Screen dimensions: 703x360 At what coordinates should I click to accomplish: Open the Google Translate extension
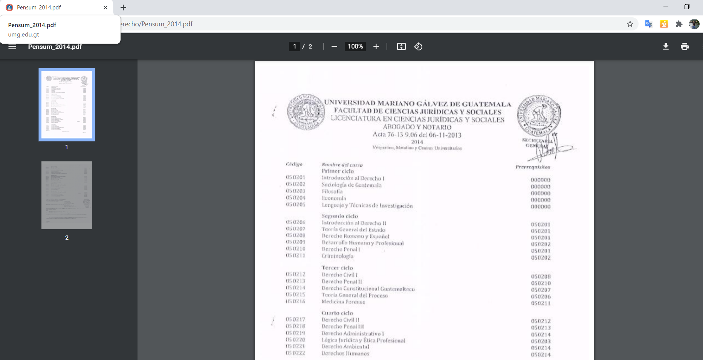pos(648,24)
